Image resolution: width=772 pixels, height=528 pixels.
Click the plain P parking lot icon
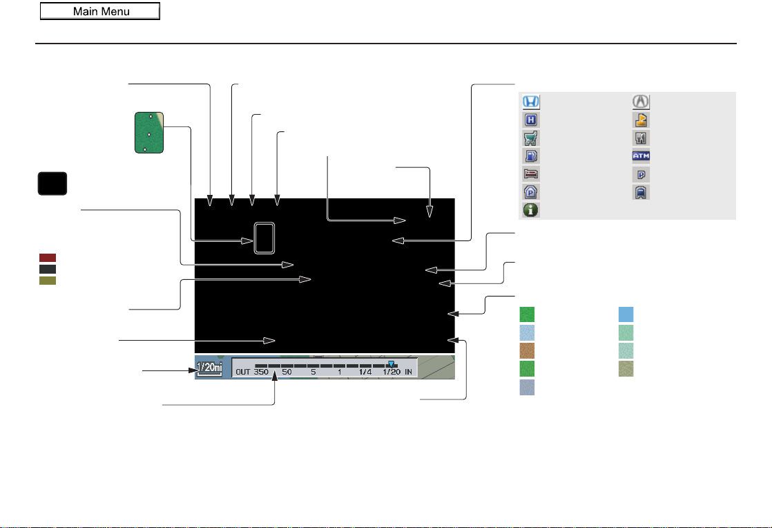pos(641,174)
